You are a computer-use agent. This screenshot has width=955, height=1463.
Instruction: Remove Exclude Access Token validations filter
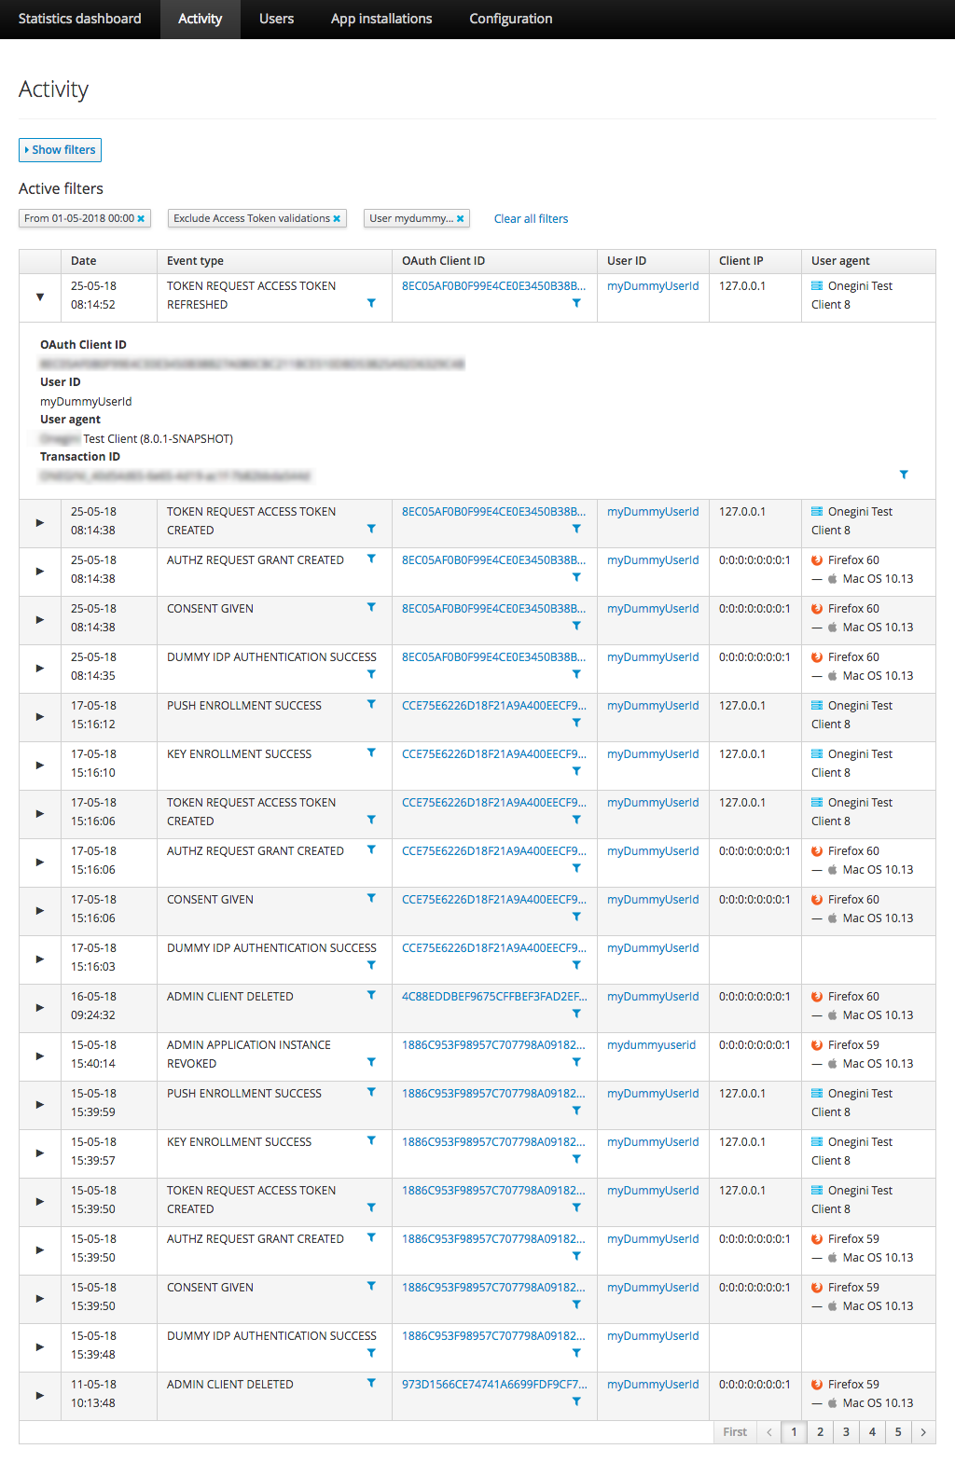337,218
